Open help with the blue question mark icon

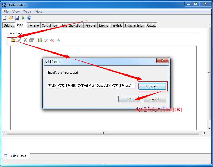(x=29, y=18)
